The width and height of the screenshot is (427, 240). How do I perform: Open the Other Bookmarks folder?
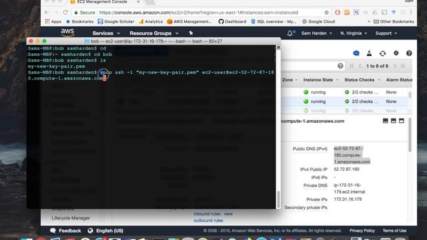pyautogui.click(x=394, y=21)
